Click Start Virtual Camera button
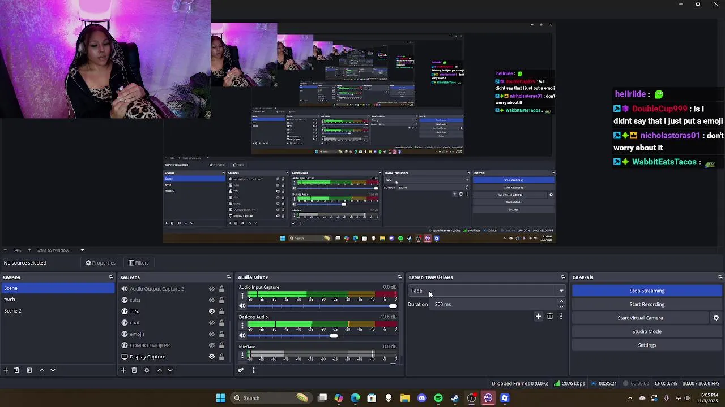This screenshot has width=725, height=407. tap(640, 318)
